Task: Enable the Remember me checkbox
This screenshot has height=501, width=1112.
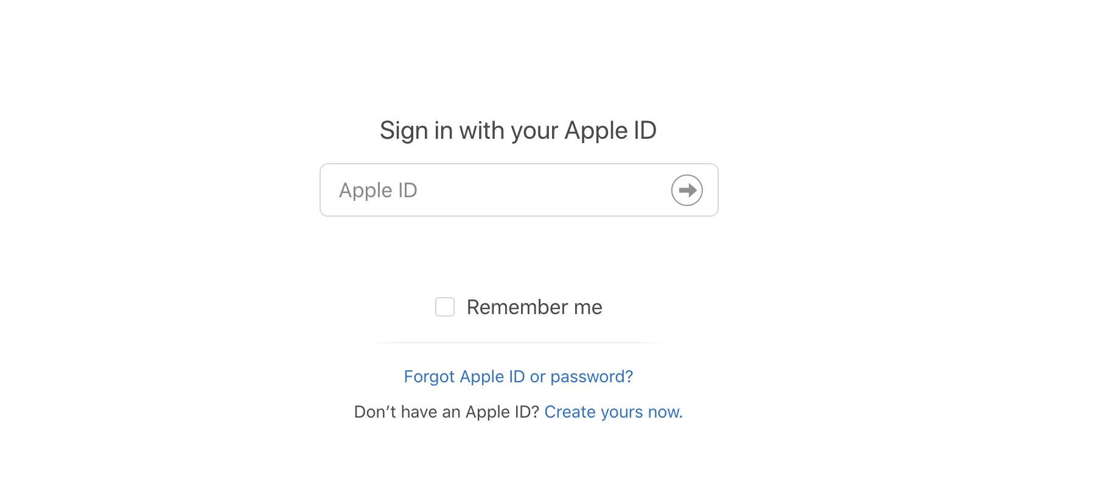Action: coord(444,307)
